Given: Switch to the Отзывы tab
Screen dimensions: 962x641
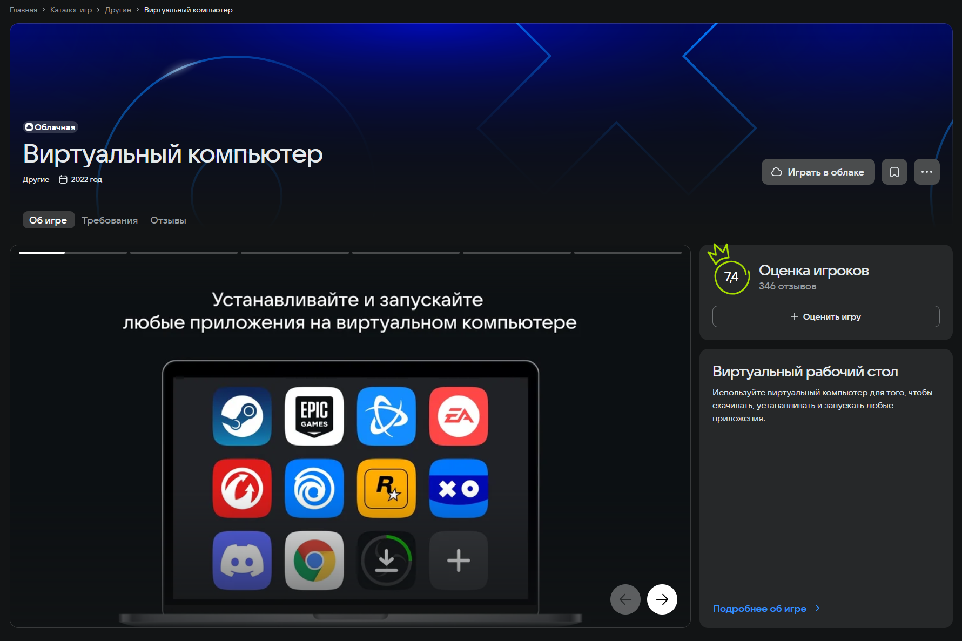Looking at the screenshot, I should tap(168, 220).
